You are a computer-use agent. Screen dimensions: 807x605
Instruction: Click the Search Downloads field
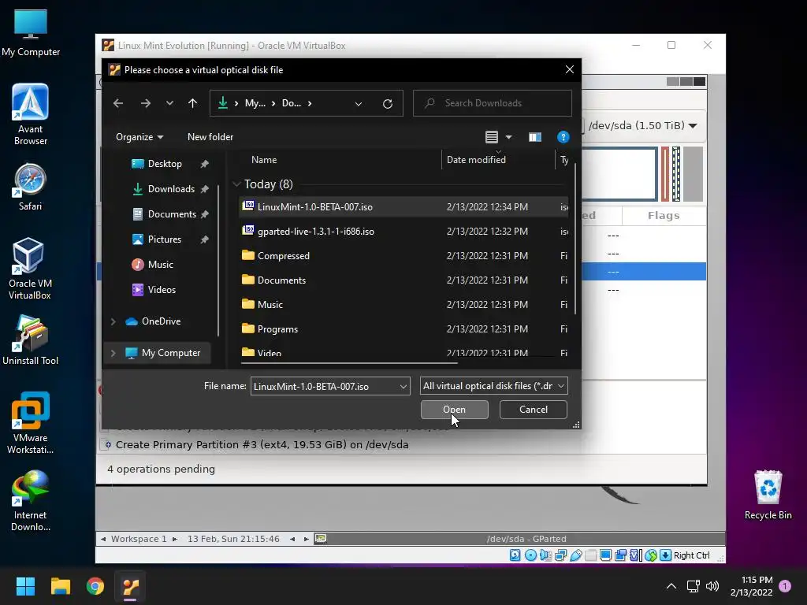(x=492, y=103)
